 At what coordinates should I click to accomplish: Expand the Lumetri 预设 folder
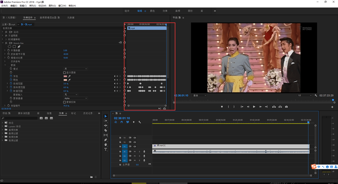coord(3,126)
